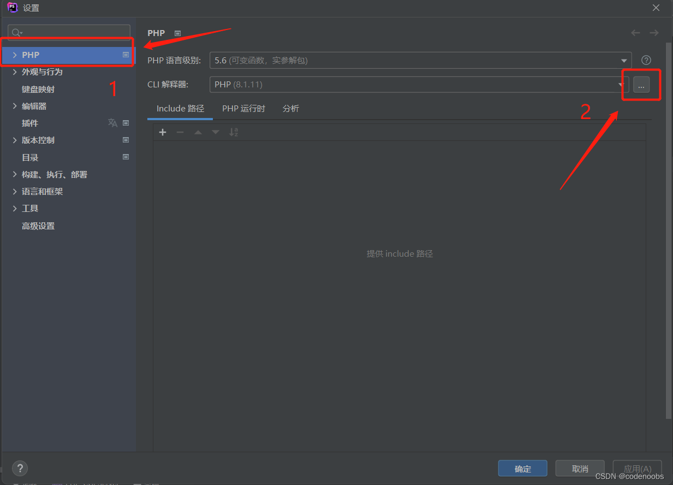Sort include paths alphabetically
The height and width of the screenshot is (485, 673).
coord(234,132)
